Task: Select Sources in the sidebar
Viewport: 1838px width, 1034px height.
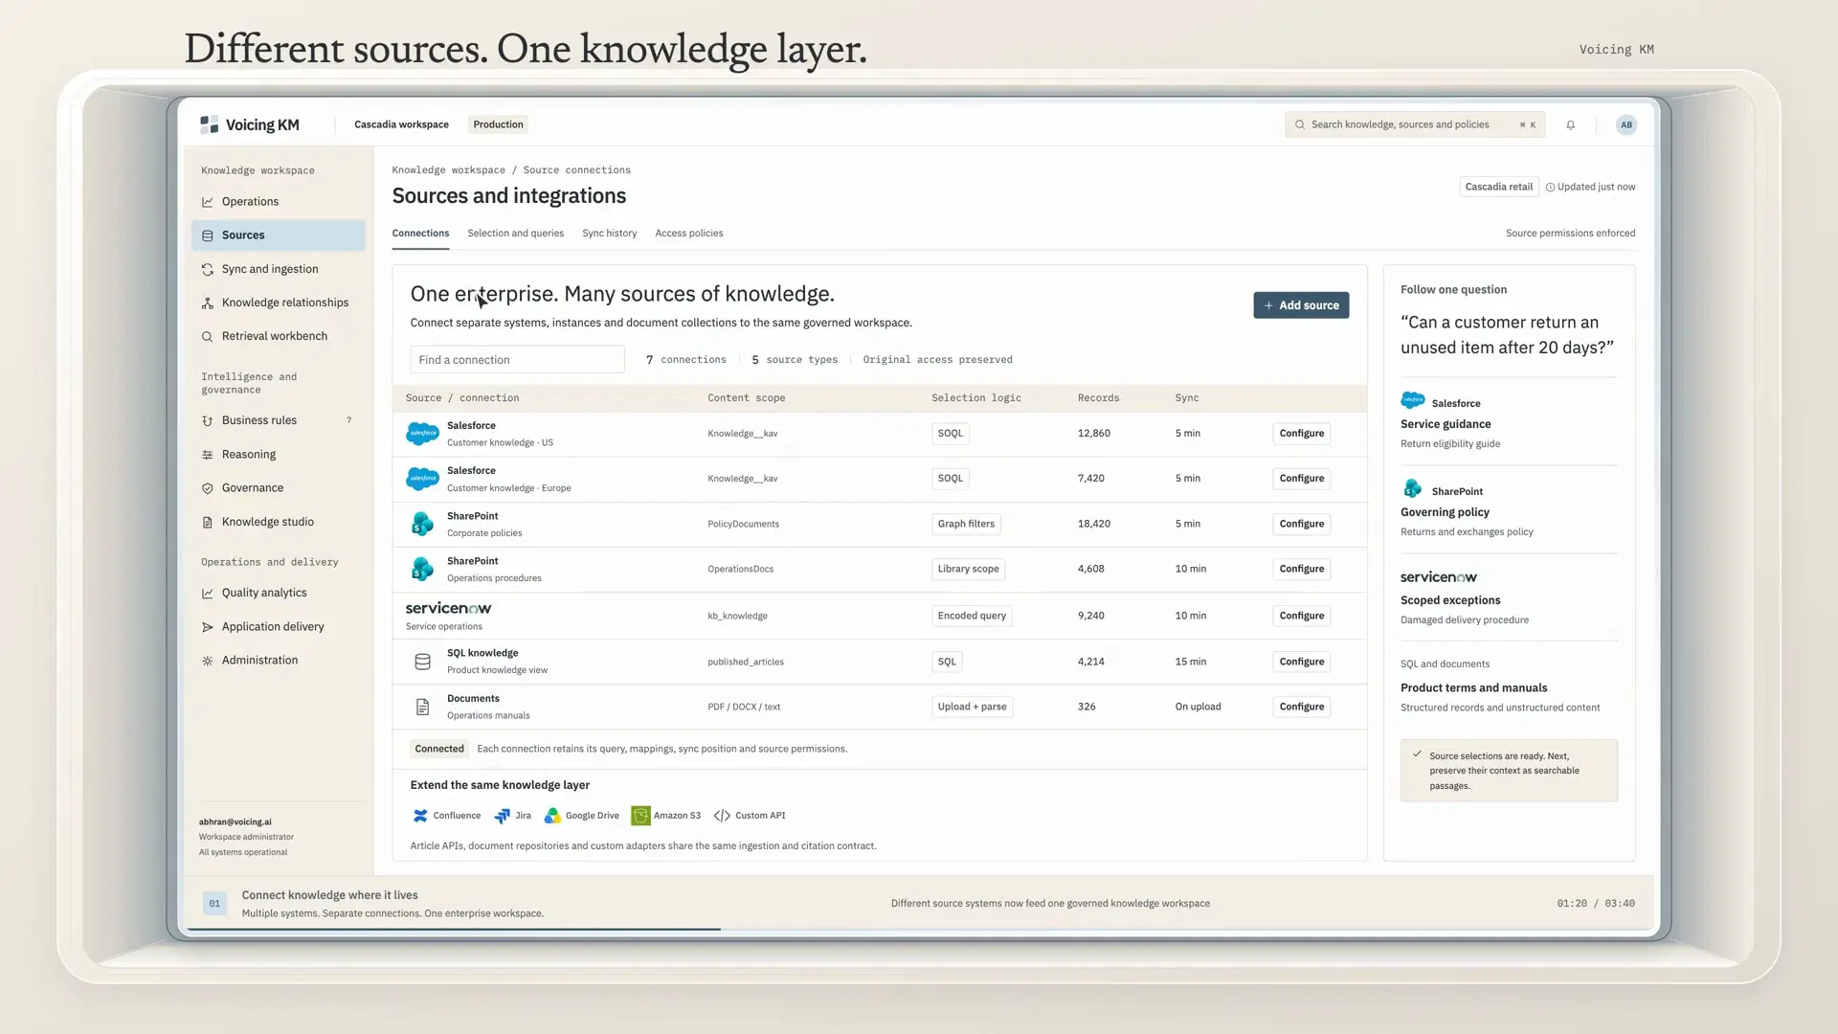Action: pos(278,236)
